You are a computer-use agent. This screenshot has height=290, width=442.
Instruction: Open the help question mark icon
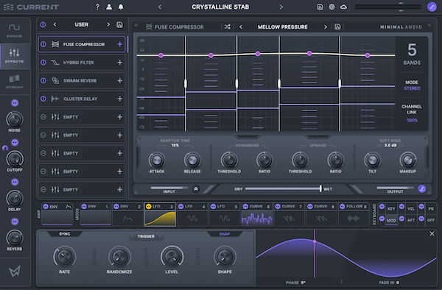[97, 7]
